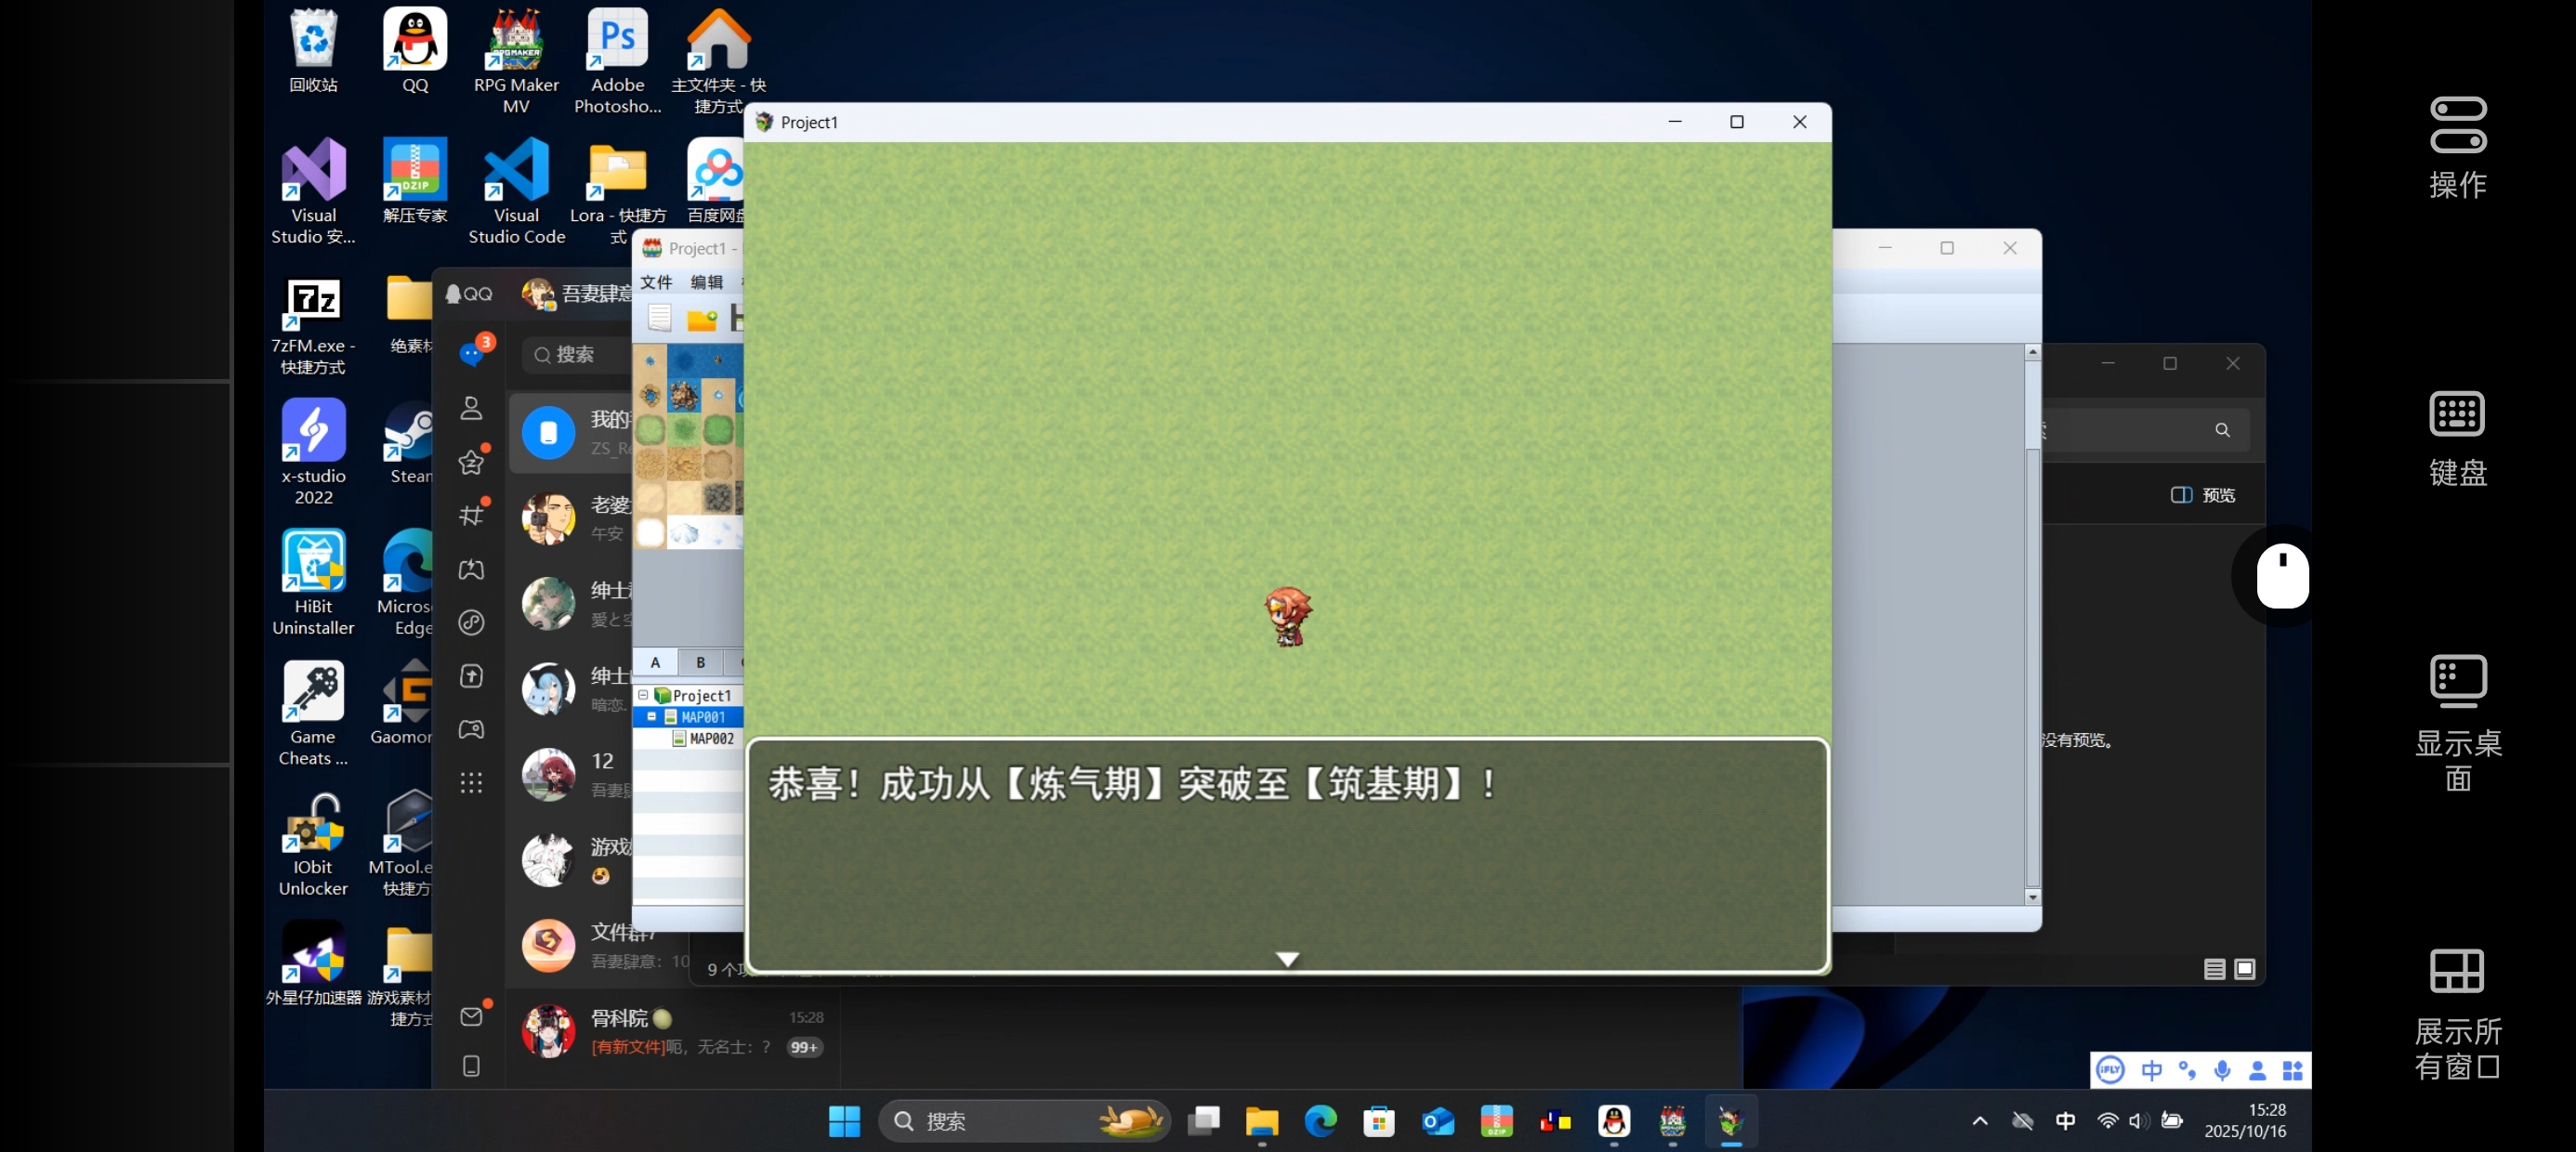Click the 显示桌面 show desktop button
Viewport: 2576px width, 1152px height.
point(2458,723)
